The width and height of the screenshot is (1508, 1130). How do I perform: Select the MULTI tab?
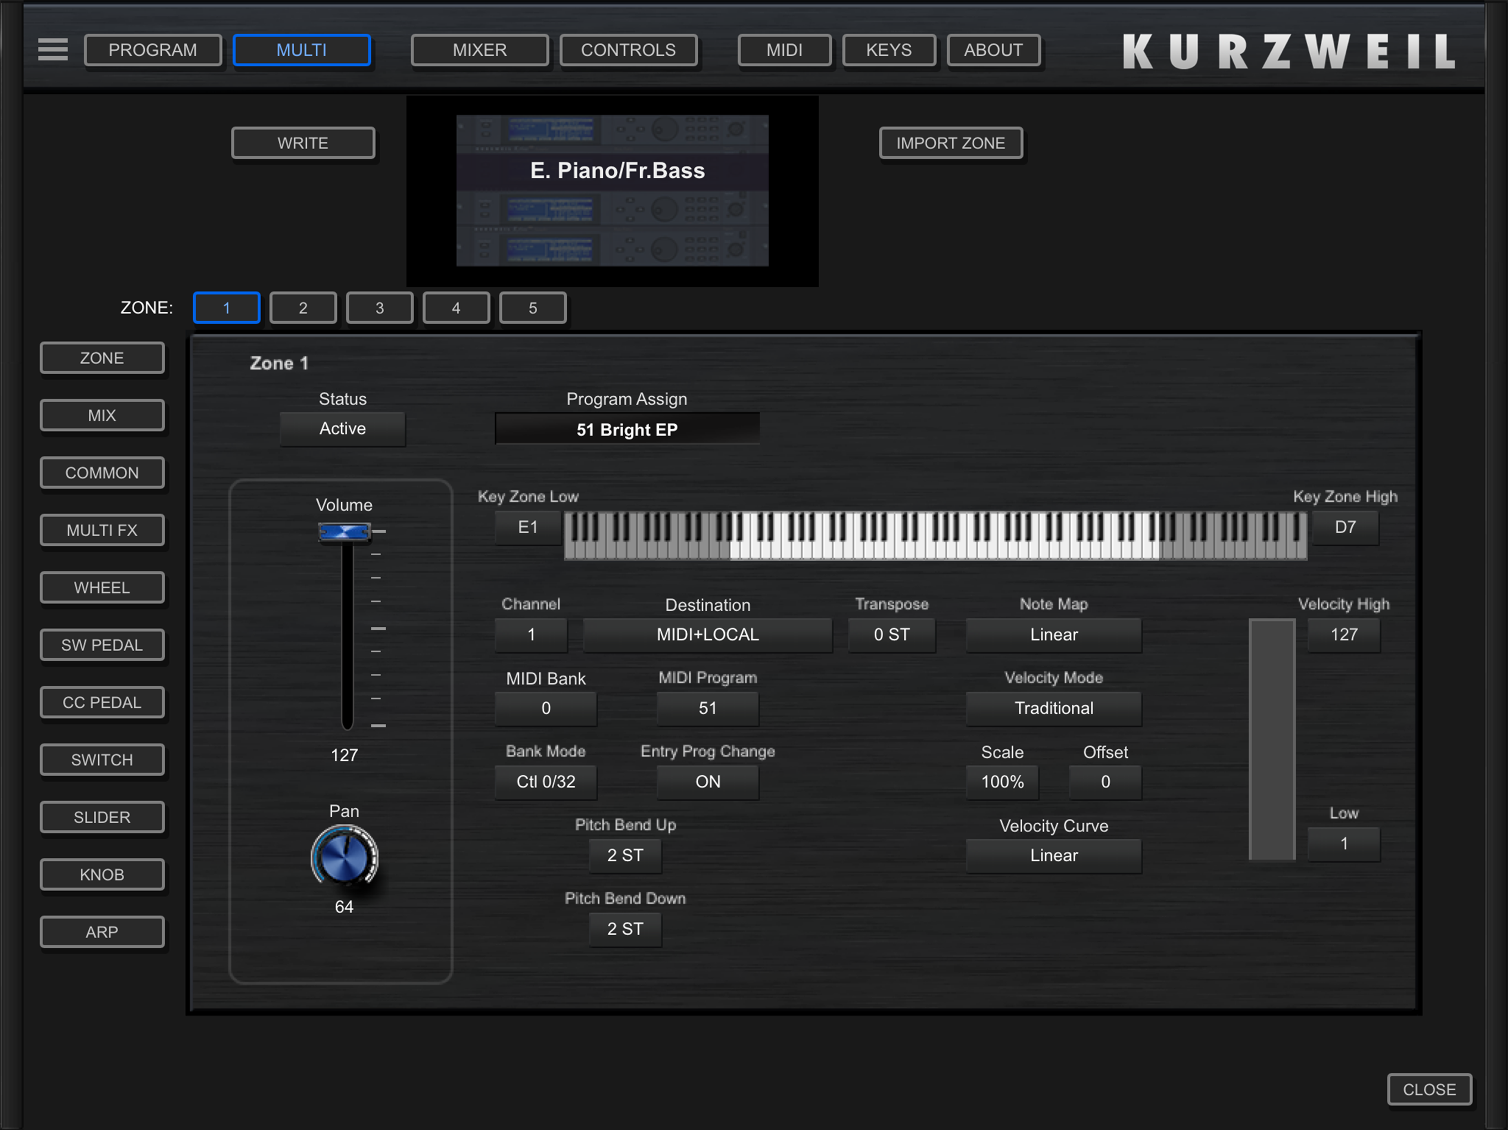coord(301,50)
